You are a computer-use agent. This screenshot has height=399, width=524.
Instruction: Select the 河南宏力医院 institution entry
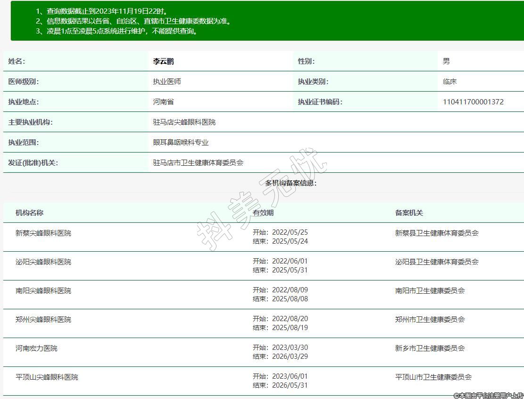pos(36,348)
